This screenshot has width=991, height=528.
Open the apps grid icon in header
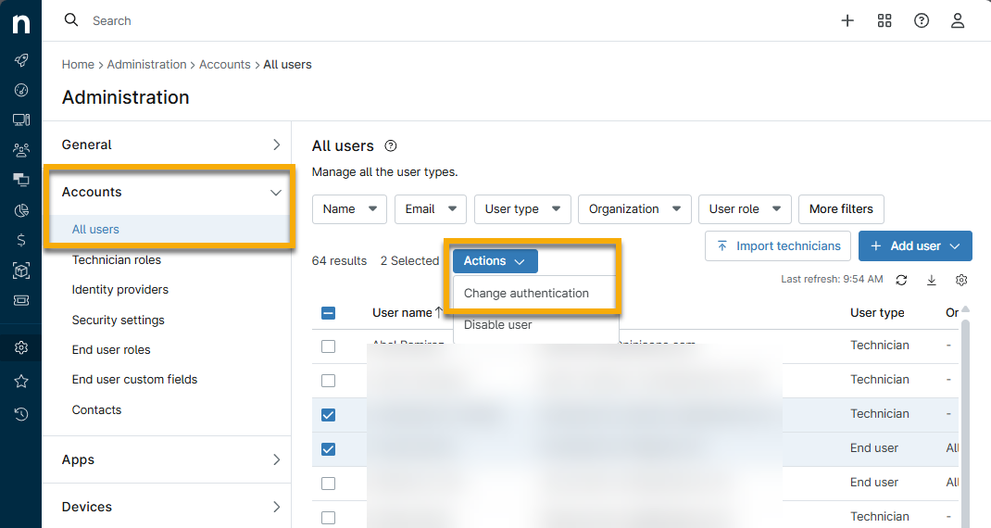[x=884, y=21]
